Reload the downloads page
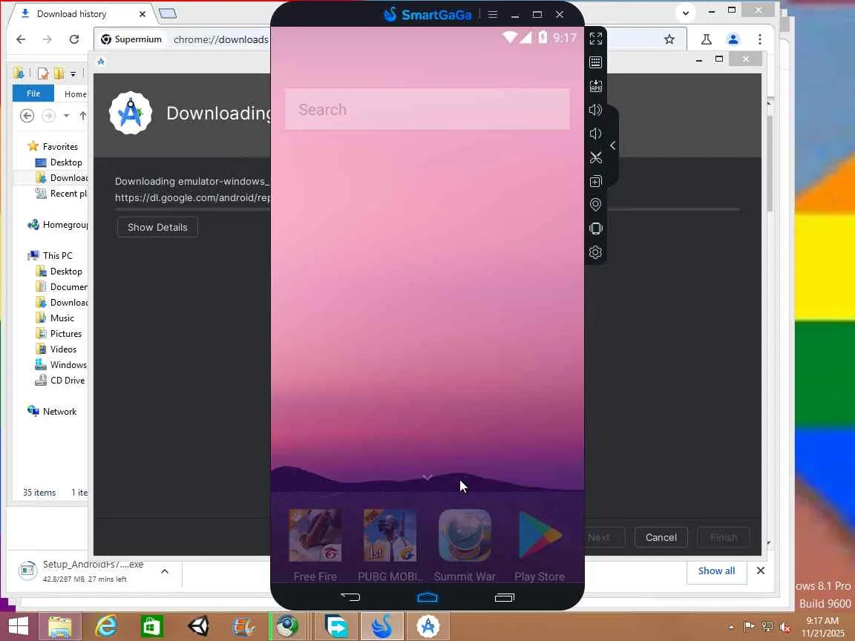 [74, 39]
